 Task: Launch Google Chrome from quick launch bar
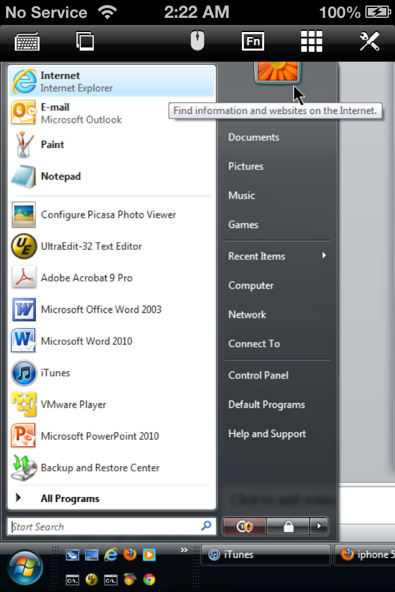[x=149, y=579]
